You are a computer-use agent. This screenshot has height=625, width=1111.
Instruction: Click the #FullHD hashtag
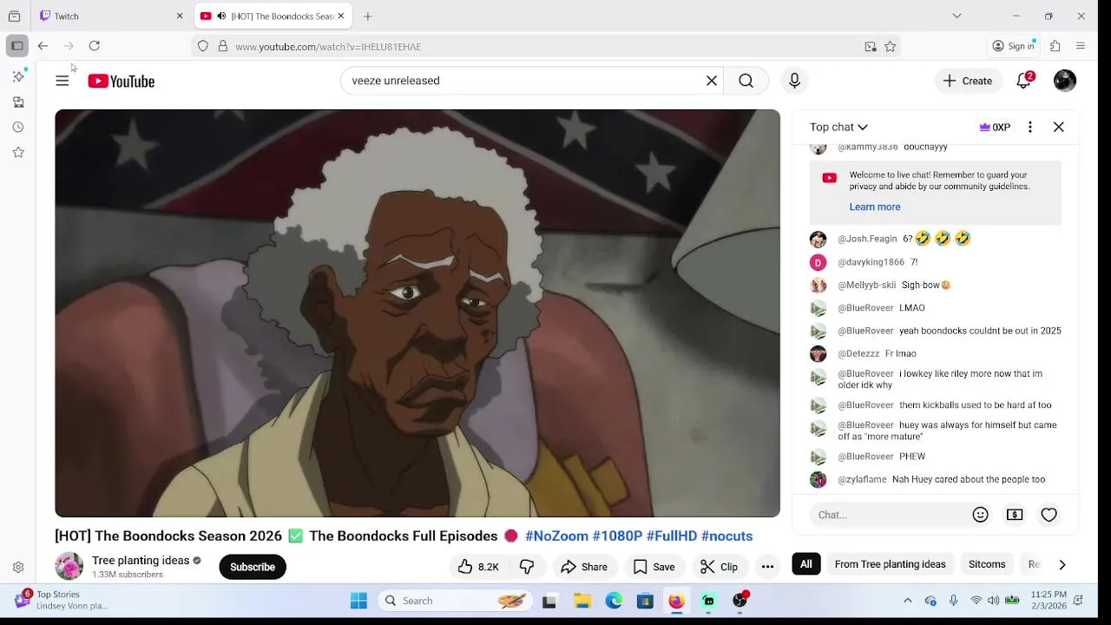[x=672, y=536]
